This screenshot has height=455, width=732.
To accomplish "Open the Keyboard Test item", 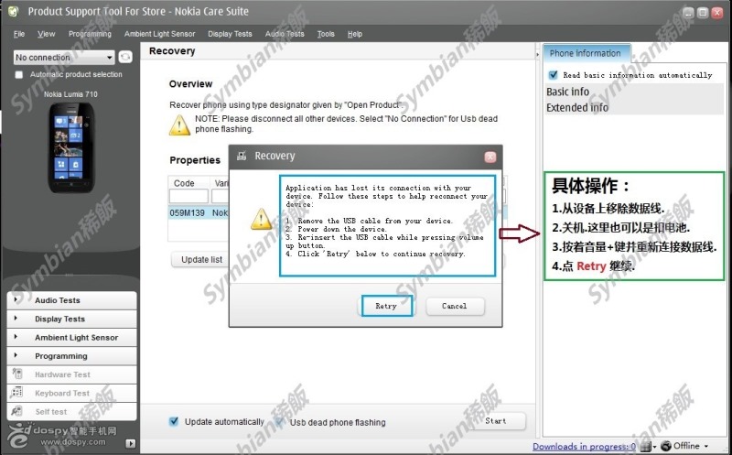I will coord(71,394).
